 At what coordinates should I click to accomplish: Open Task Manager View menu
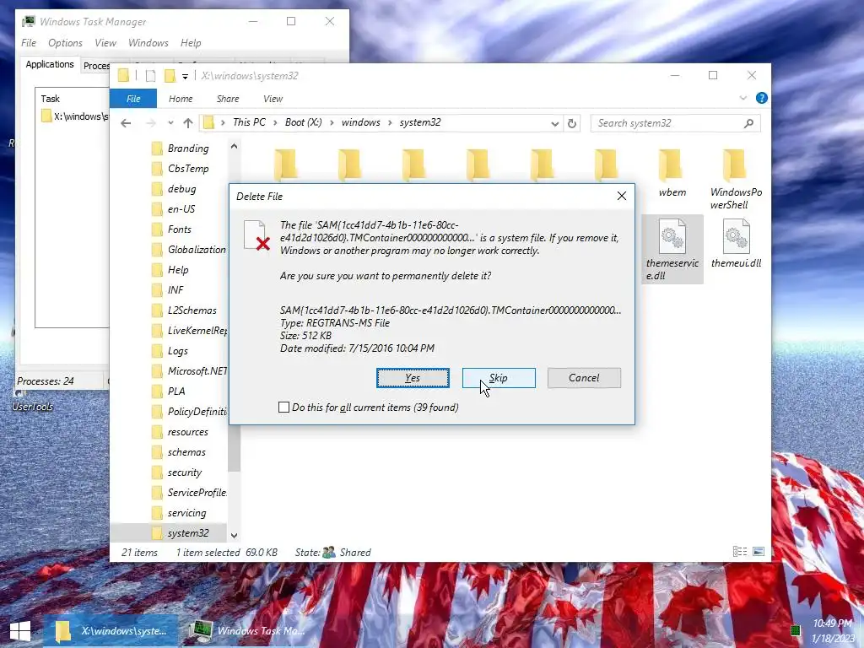pos(105,42)
